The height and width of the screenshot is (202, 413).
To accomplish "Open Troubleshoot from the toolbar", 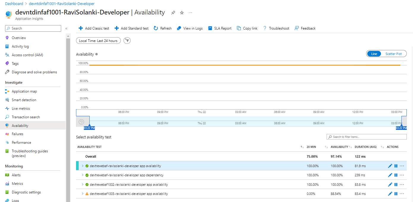I will point(276,28).
